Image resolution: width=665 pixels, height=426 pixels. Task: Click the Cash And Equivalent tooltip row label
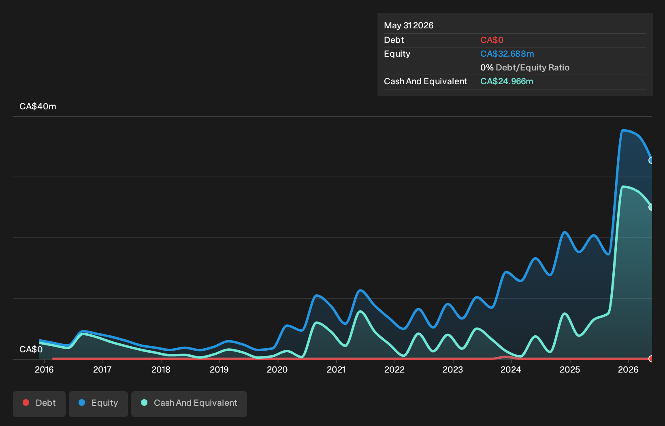[426, 81]
